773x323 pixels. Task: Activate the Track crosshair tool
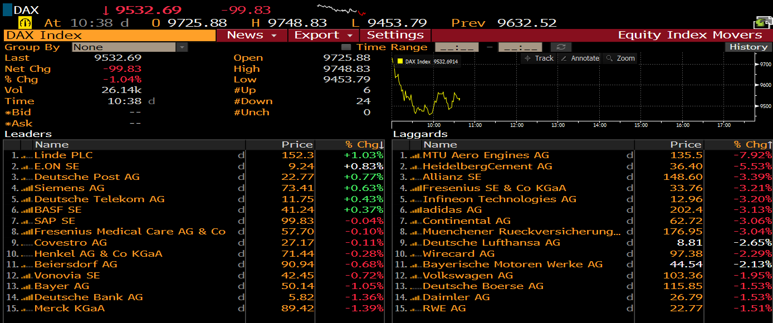click(x=539, y=58)
